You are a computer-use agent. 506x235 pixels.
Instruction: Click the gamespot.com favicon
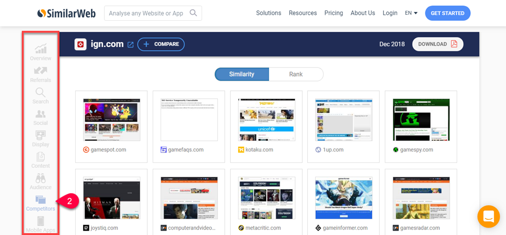86,150
